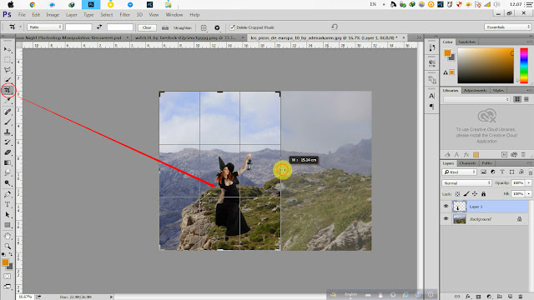
Task: Select the Crop tool in toolbar
Action: tap(8, 91)
